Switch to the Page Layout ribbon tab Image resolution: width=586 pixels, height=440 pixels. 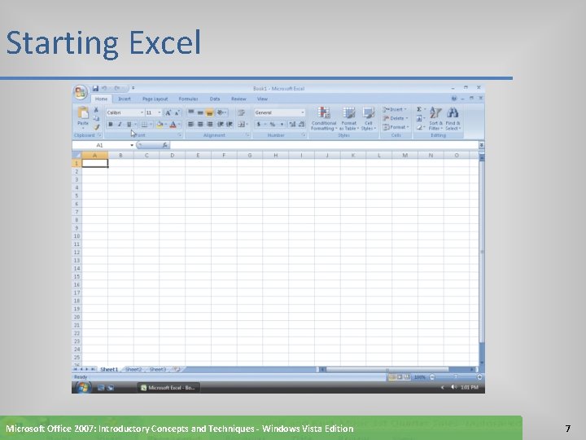pos(155,99)
